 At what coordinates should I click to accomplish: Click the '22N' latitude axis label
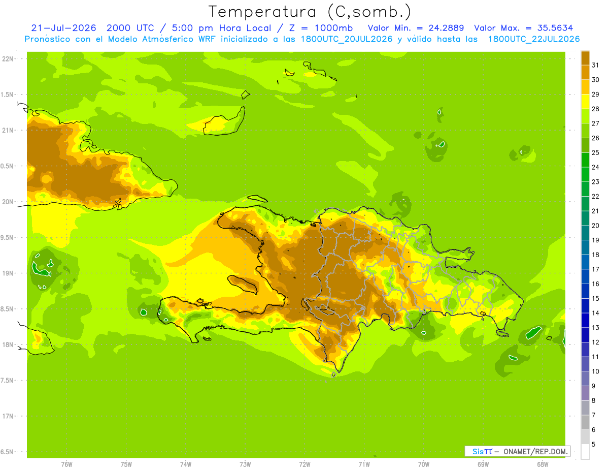click(7, 59)
